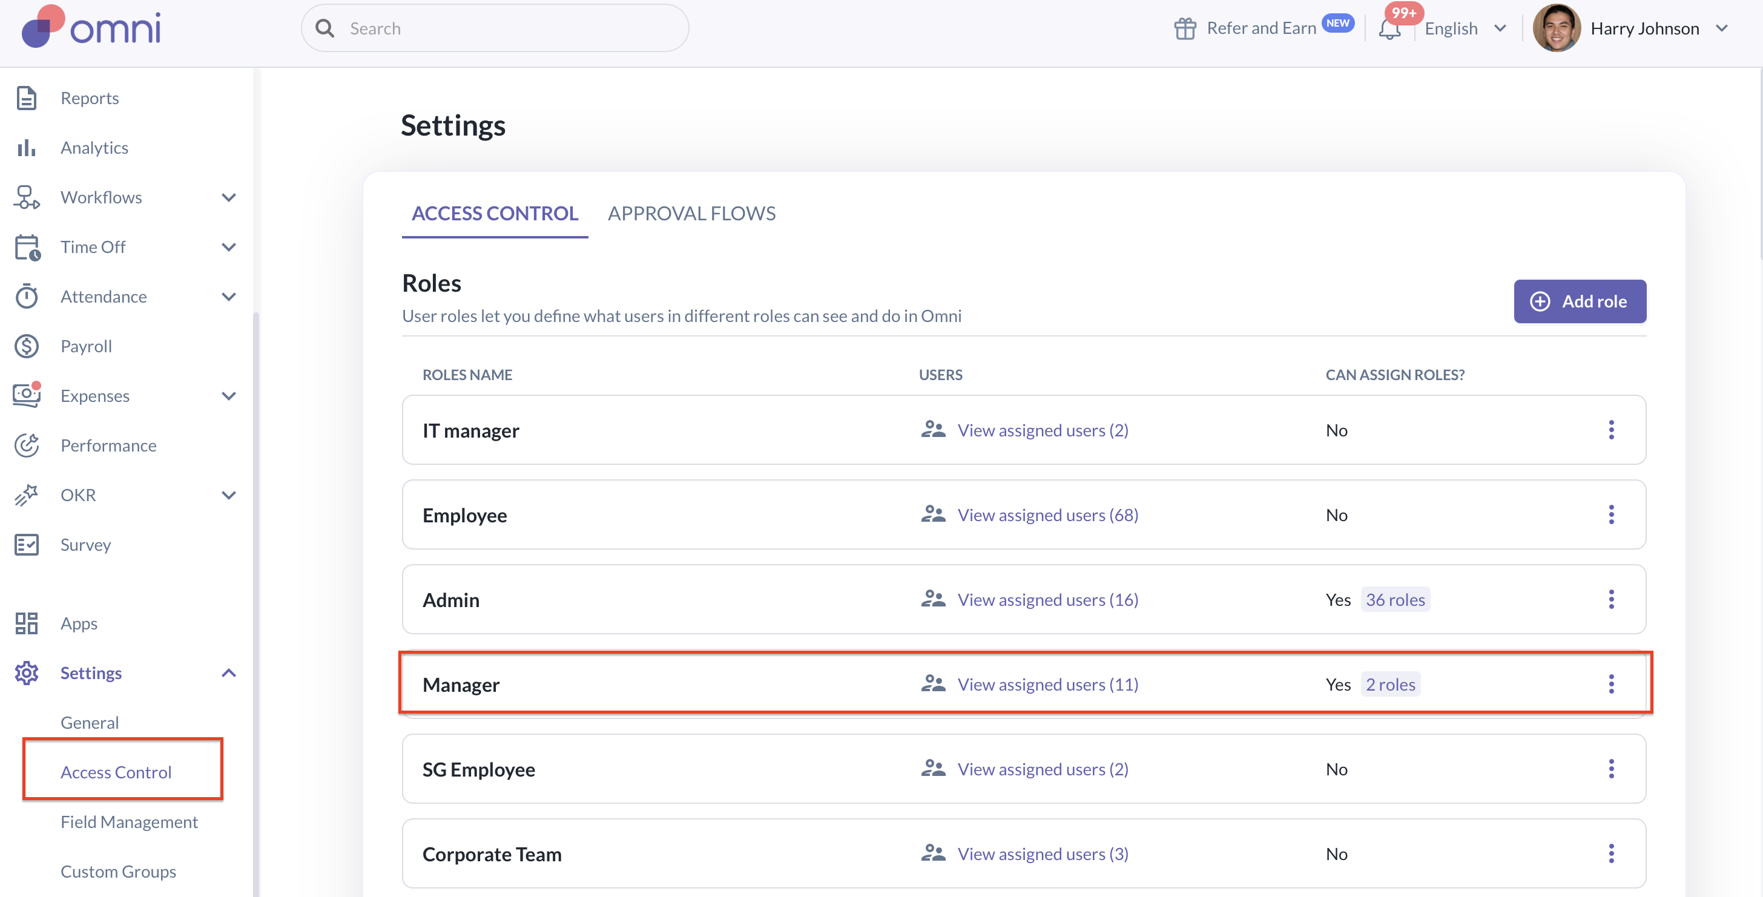Click the Refer and Earn gift icon

coord(1185,28)
